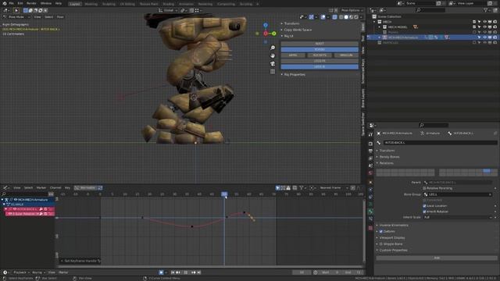Open the Bone Constraints properties tab icon

click(x=370, y=219)
